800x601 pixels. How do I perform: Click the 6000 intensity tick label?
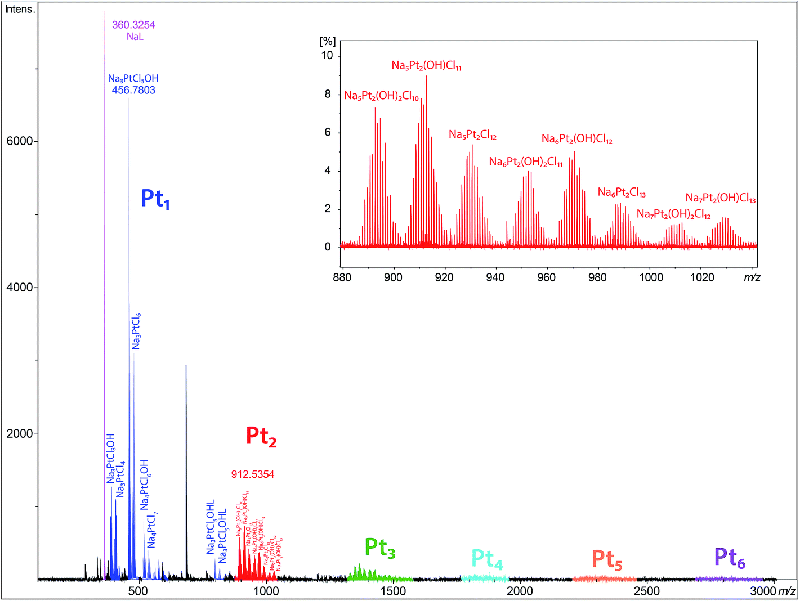[19, 141]
